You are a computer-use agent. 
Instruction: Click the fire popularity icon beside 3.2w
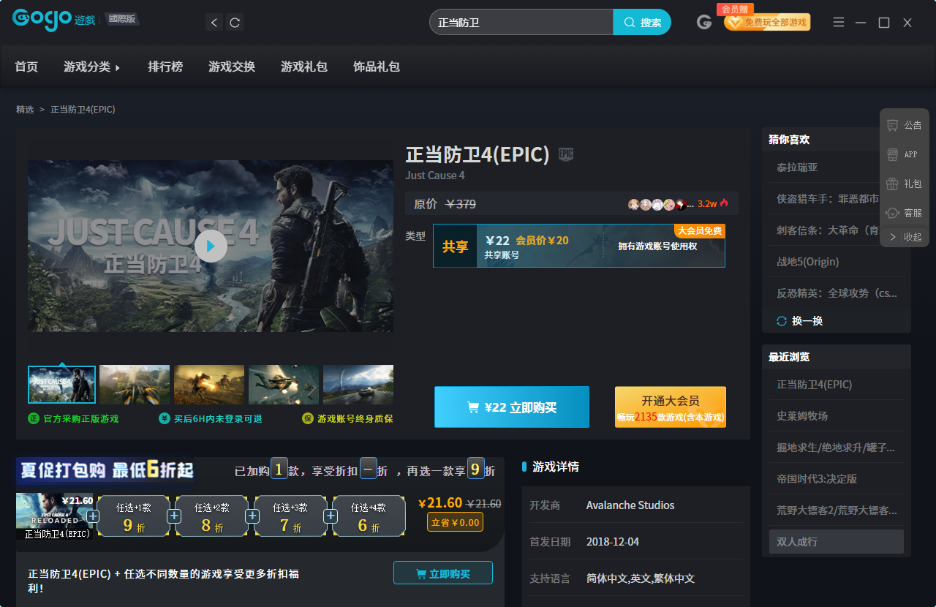pos(724,203)
